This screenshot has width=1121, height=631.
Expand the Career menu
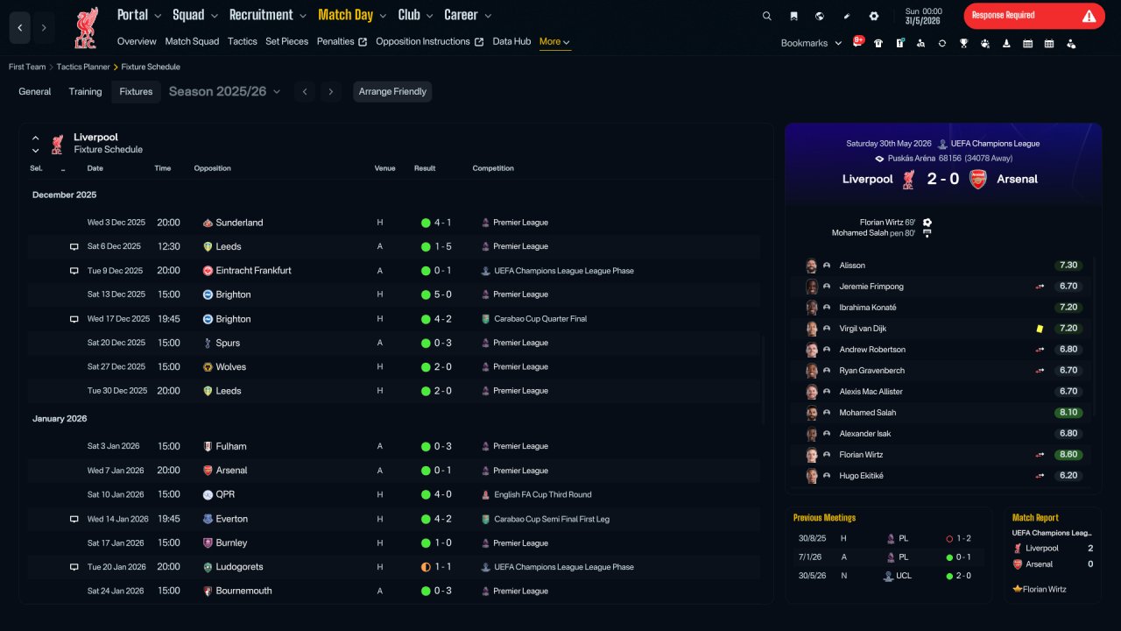pyautogui.click(x=468, y=15)
